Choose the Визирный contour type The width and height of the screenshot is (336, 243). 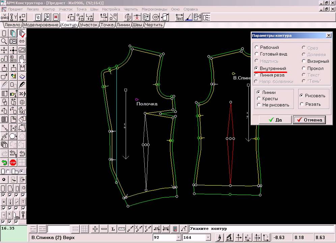click(x=304, y=61)
